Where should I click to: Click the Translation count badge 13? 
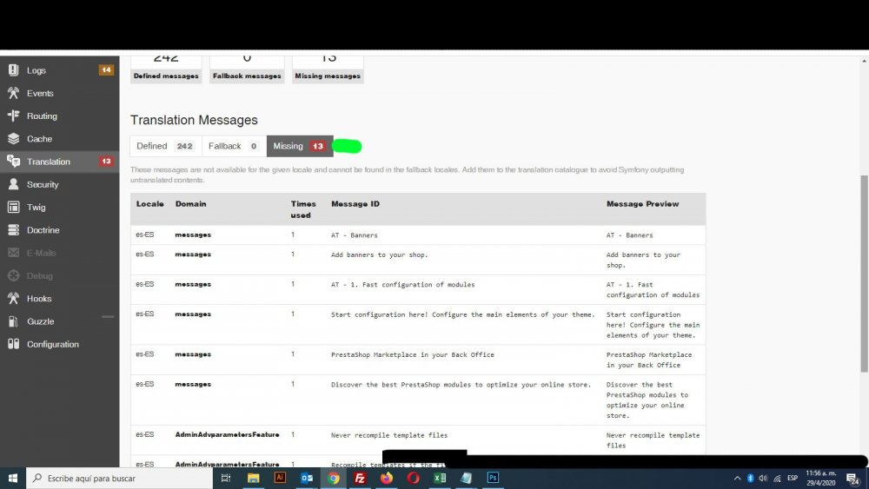pyautogui.click(x=106, y=162)
